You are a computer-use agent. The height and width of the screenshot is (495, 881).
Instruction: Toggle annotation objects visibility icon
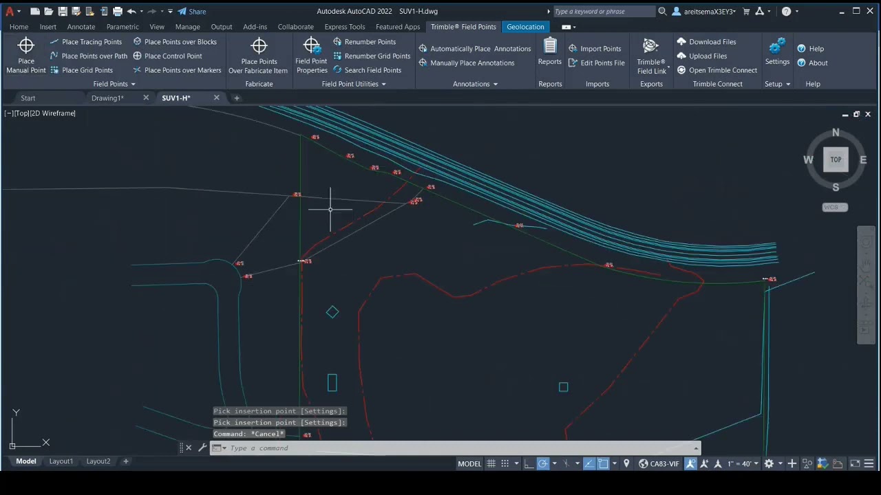[x=691, y=464]
